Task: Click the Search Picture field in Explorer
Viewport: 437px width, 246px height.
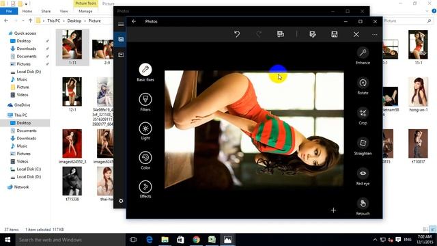Action: coord(407,20)
